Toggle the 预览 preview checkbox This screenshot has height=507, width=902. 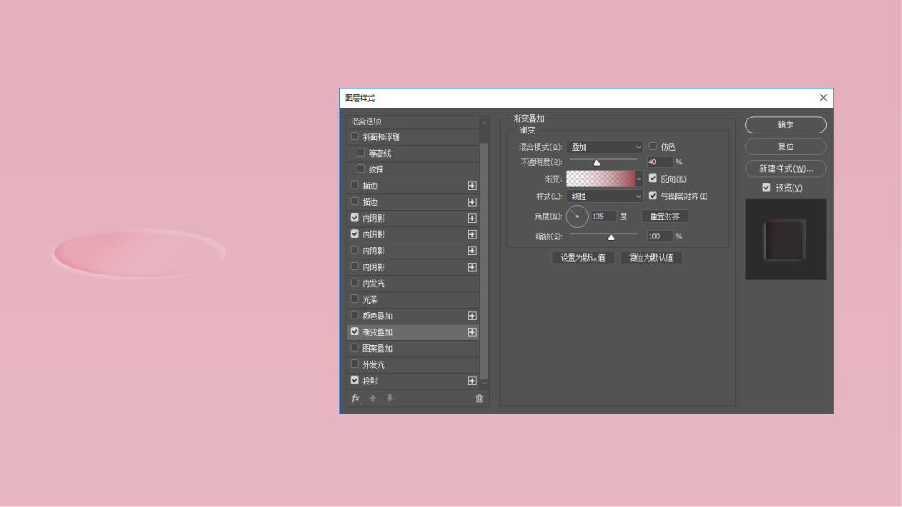[x=766, y=187]
